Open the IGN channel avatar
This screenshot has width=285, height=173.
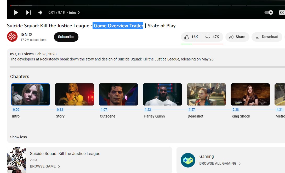click(x=12, y=36)
